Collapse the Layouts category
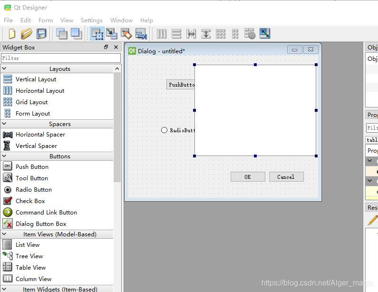Screen dimensions: 378x292 4,69
